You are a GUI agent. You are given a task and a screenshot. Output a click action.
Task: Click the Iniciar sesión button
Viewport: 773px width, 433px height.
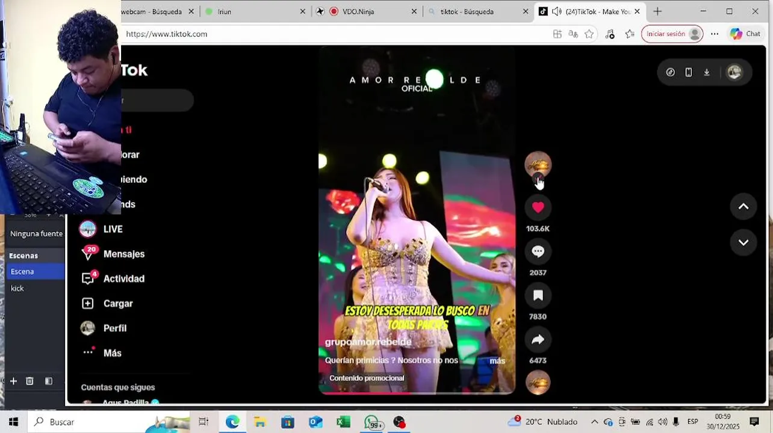pyautogui.click(x=672, y=34)
